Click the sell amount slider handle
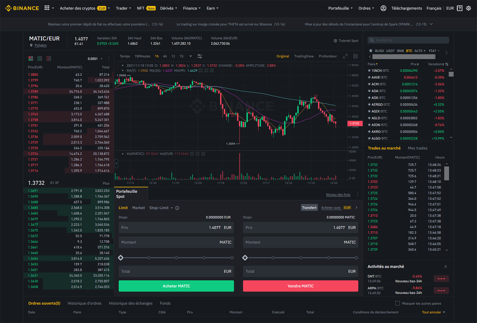Viewport: 477px width, 323px height. coord(245,258)
